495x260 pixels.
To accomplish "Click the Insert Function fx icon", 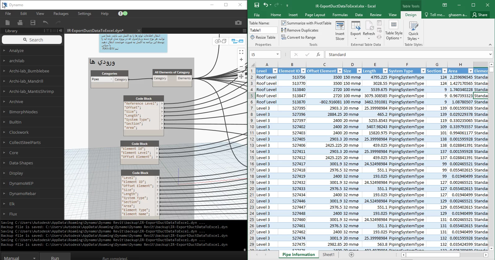I will pyautogui.click(x=318, y=54).
